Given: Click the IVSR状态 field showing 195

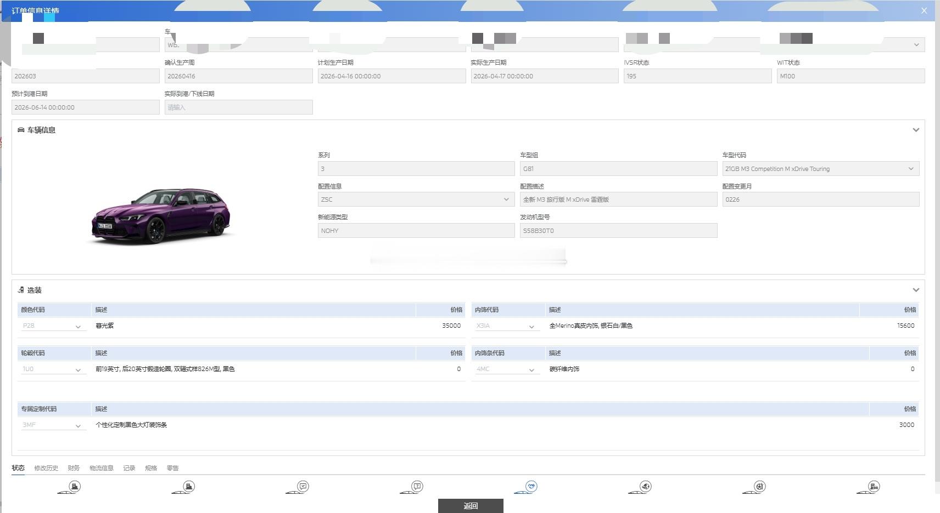Looking at the screenshot, I should click(x=698, y=76).
